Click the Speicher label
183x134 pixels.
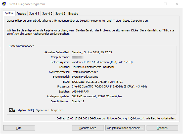click(x=64, y=92)
